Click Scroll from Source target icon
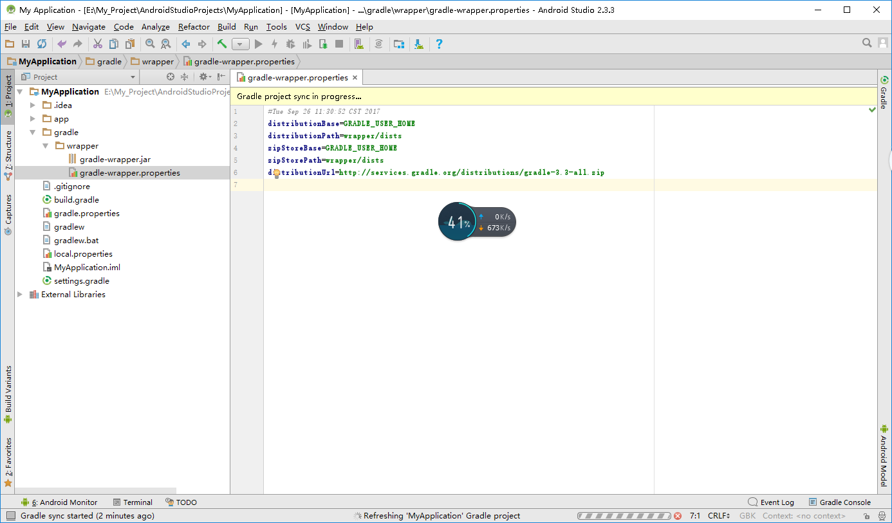This screenshot has width=892, height=523. click(171, 77)
